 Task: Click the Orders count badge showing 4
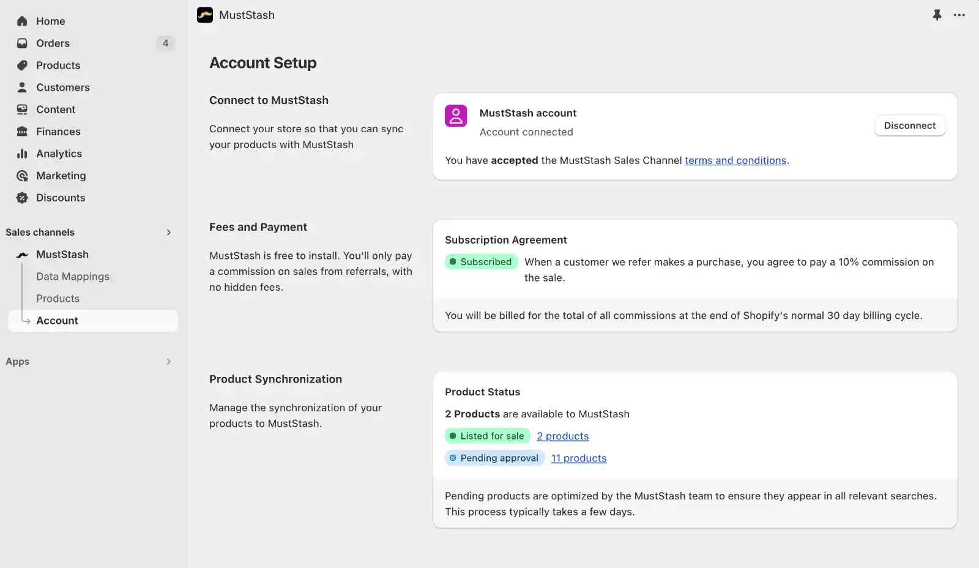[165, 43]
